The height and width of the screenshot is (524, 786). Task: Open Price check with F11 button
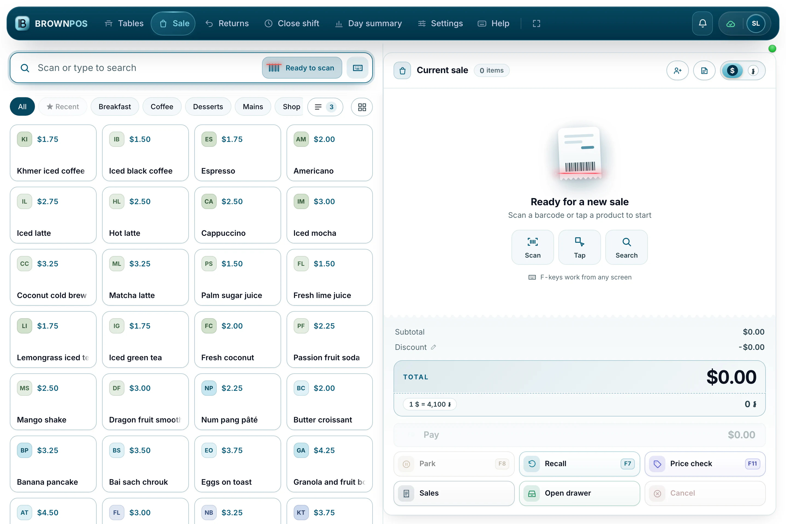click(705, 464)
